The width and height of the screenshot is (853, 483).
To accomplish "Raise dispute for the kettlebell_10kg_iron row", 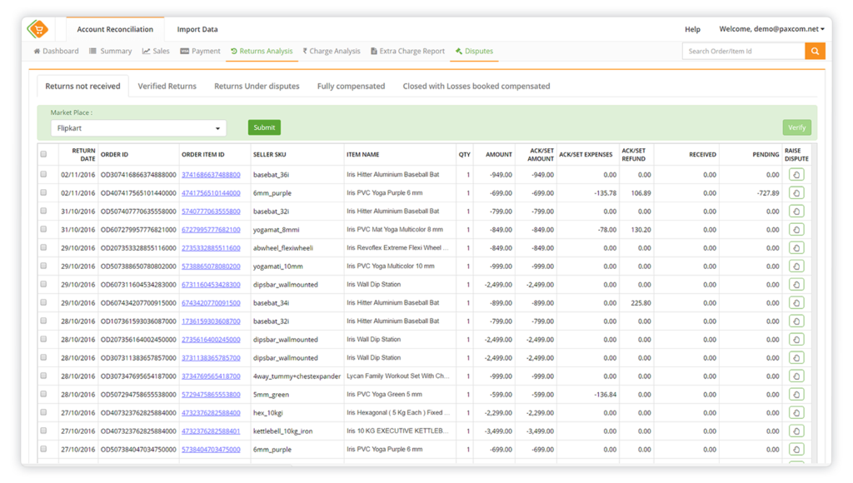I will (796, 431).
